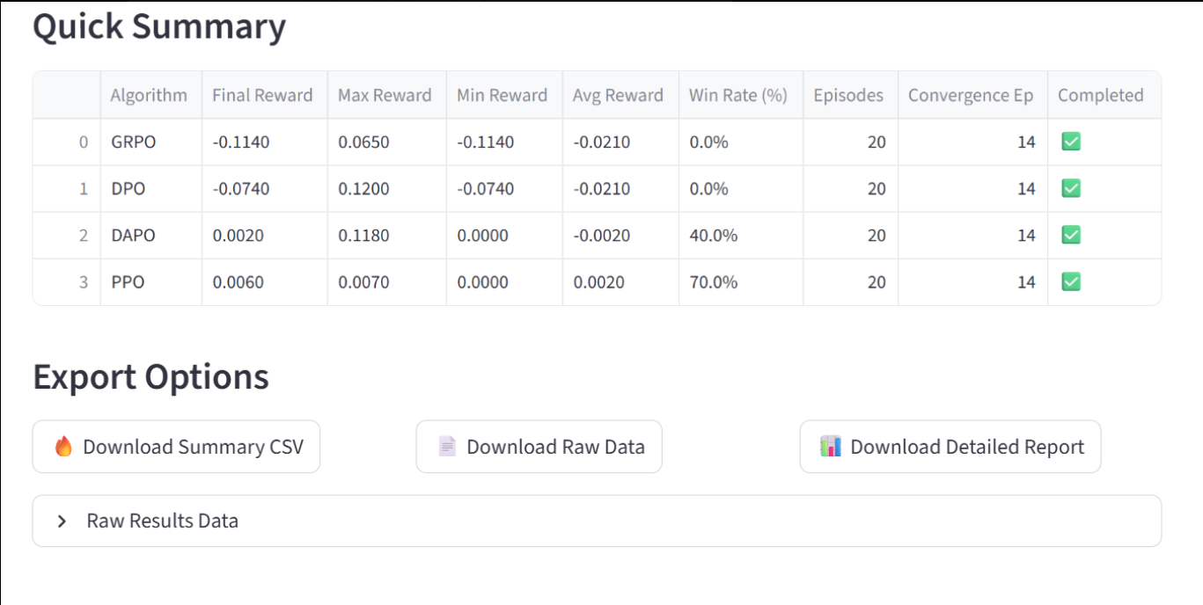Click the document icon on Download Raw Data
Screen dimensions: 1203x605
(x=447, y=447)
